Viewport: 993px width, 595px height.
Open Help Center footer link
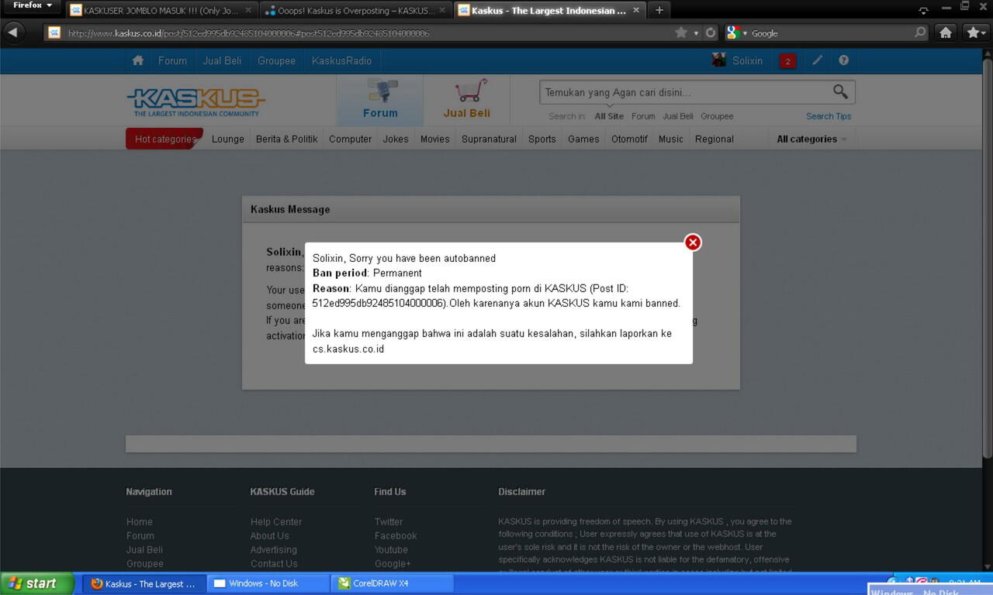pyautogui.click(x=276, y=522)
